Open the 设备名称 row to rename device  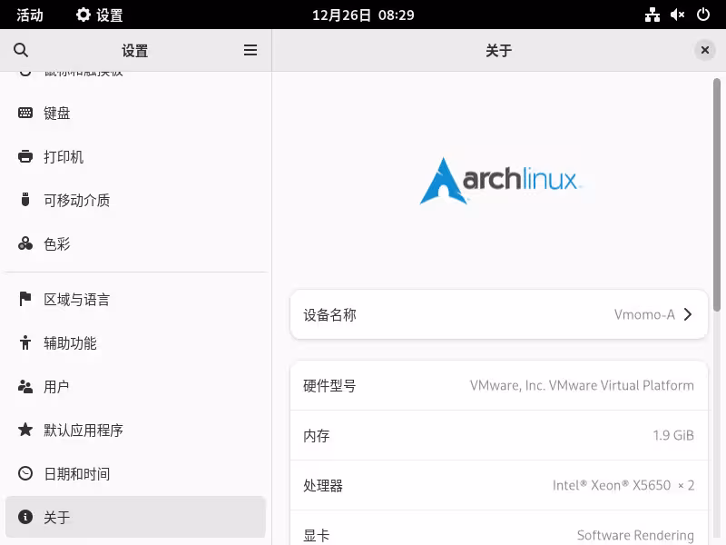pyautogui.click(x=499, y=314)
